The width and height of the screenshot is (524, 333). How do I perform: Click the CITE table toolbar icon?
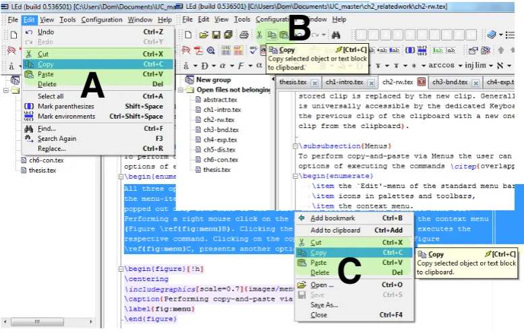pyautogui.click(x=226, y=51)
